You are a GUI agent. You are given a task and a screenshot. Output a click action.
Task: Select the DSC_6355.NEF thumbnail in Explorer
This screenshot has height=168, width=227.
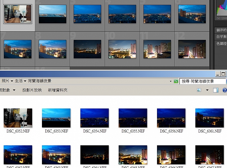click(133, 118)
